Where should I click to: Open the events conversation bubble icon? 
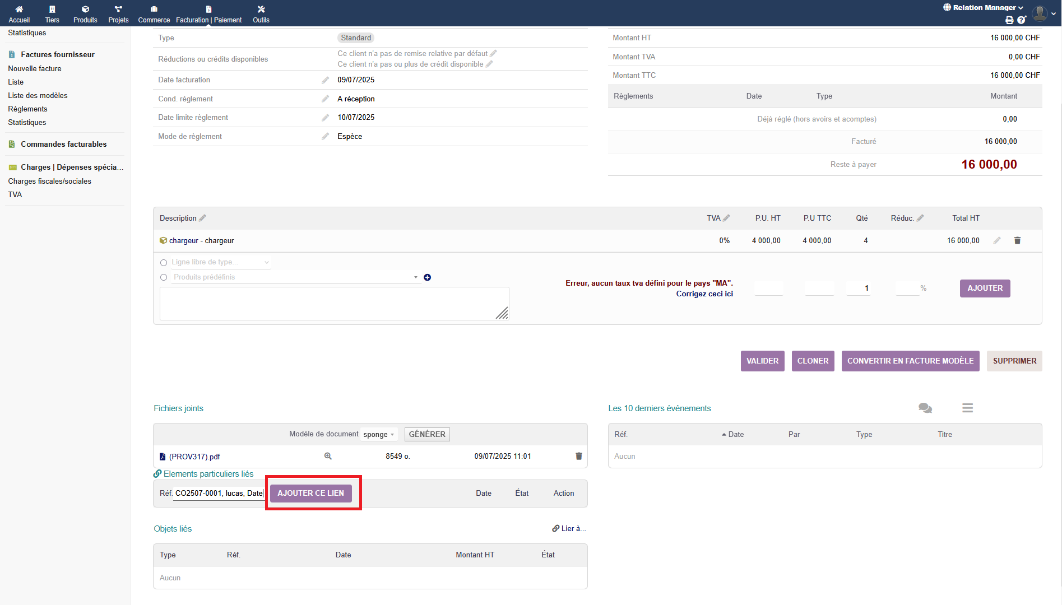tap(925, 408)
